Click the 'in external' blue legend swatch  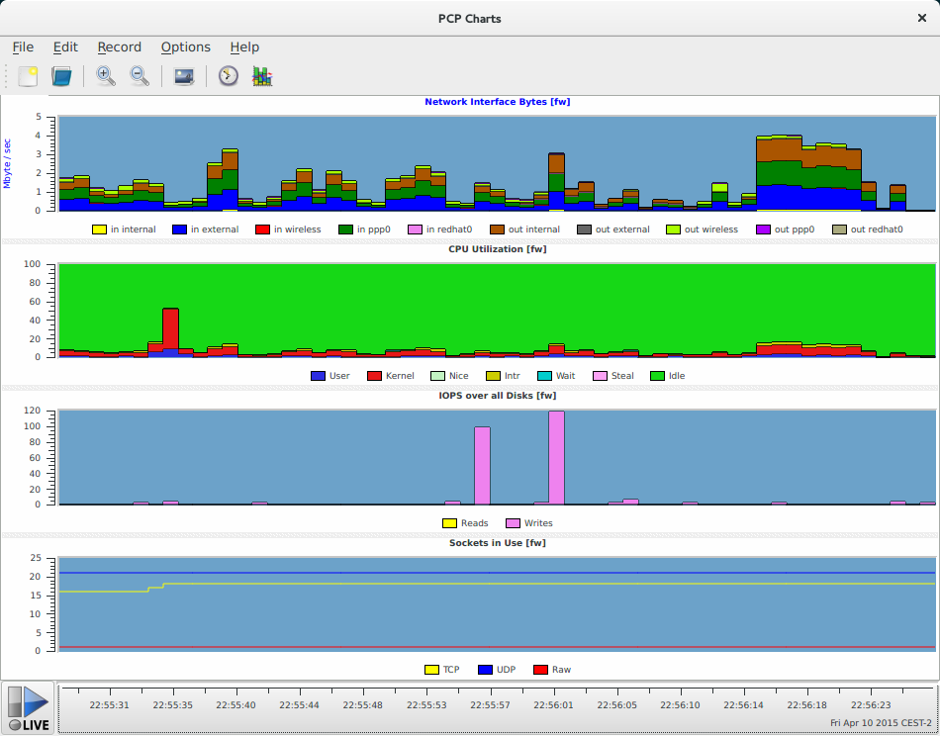pyautogui.click(x=180, y=230)
